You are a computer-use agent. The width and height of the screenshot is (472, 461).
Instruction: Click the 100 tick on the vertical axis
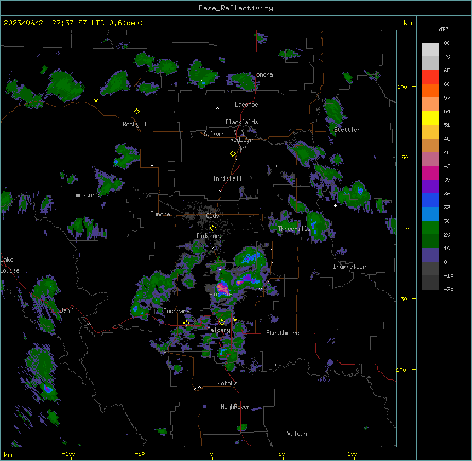[402, 87]
